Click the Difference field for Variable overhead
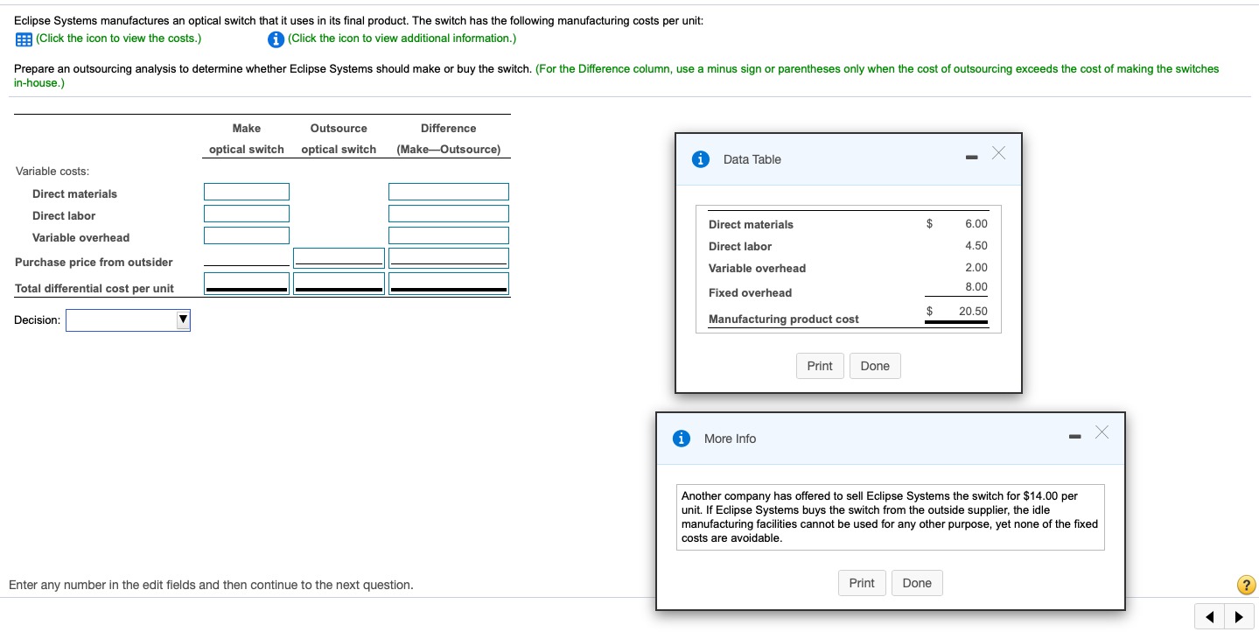The height and width of the screenshot is (639, 1259). tap(449, 235)
